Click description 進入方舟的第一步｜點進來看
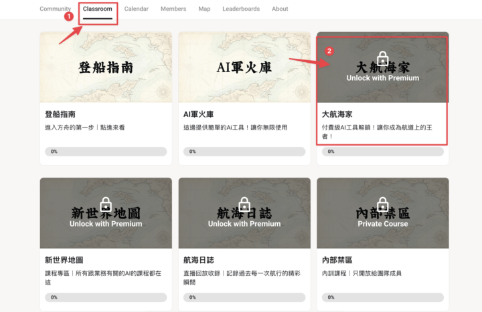The height and width of the screenshot is (312, 482). pyautogui.click(x=85, y=128)
